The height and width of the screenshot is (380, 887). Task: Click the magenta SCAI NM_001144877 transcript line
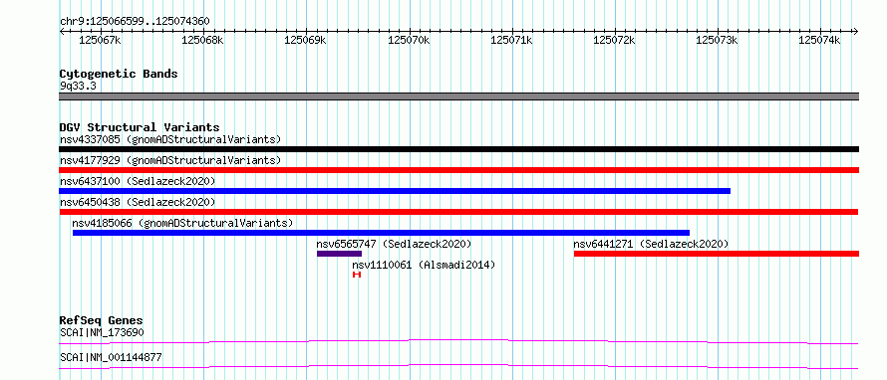(458, 366)
